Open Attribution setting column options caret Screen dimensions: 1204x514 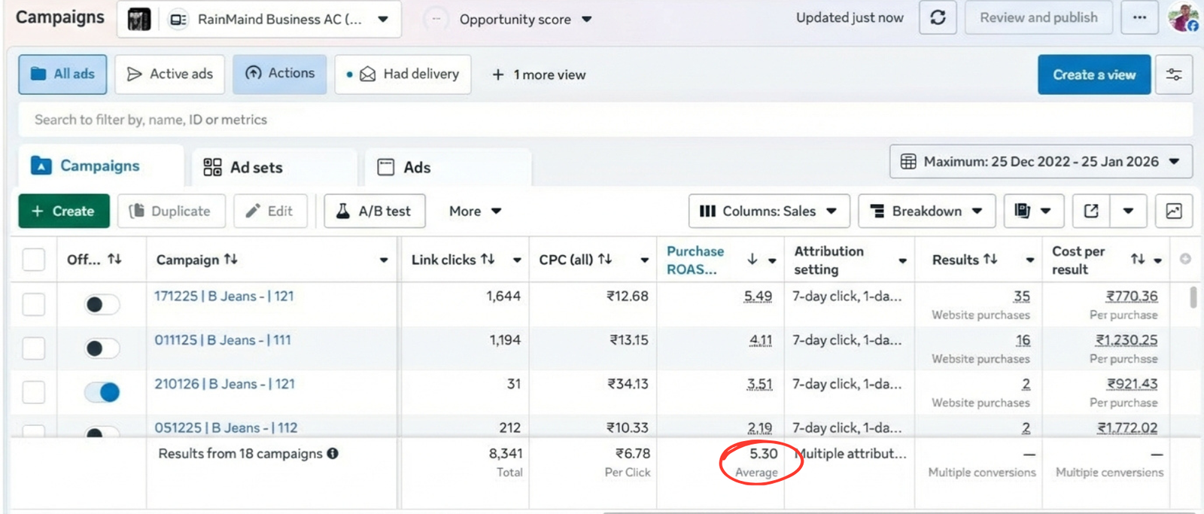(x=902, y=260)
